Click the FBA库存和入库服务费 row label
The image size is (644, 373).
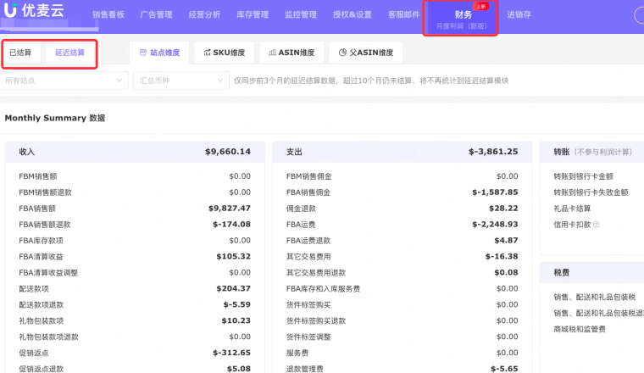(x=323, y=288)
